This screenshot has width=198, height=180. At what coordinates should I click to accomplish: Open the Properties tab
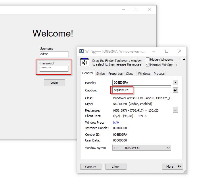click(x=116, y=74)
